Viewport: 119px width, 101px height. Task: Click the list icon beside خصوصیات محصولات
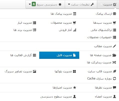[114, 37]
